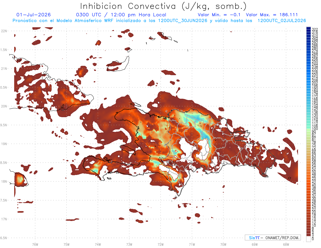Click the "SisTT - ONAMET/REP.DOM." credit box
The height and width of the screenshot is (248, 321).
(273, 238)
